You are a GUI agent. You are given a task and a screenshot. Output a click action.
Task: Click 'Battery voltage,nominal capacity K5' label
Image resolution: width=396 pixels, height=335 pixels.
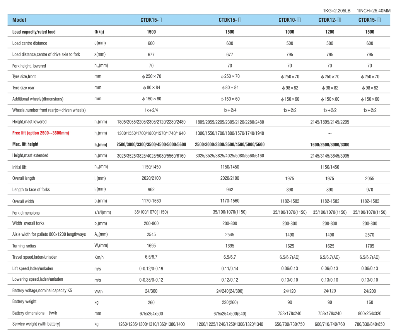point(42,290)
